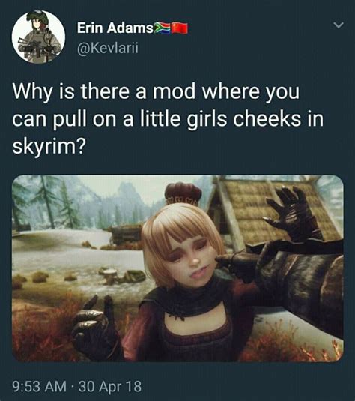Click the thumbs-up gloved hand in image

coord(96,328)
